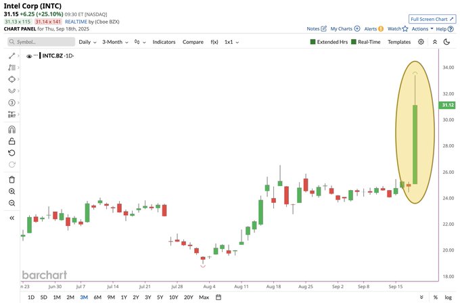This screenshot has width=460, height=305.
Task: Open the candlestick chart type dropdown
Action: click(140, 42)
